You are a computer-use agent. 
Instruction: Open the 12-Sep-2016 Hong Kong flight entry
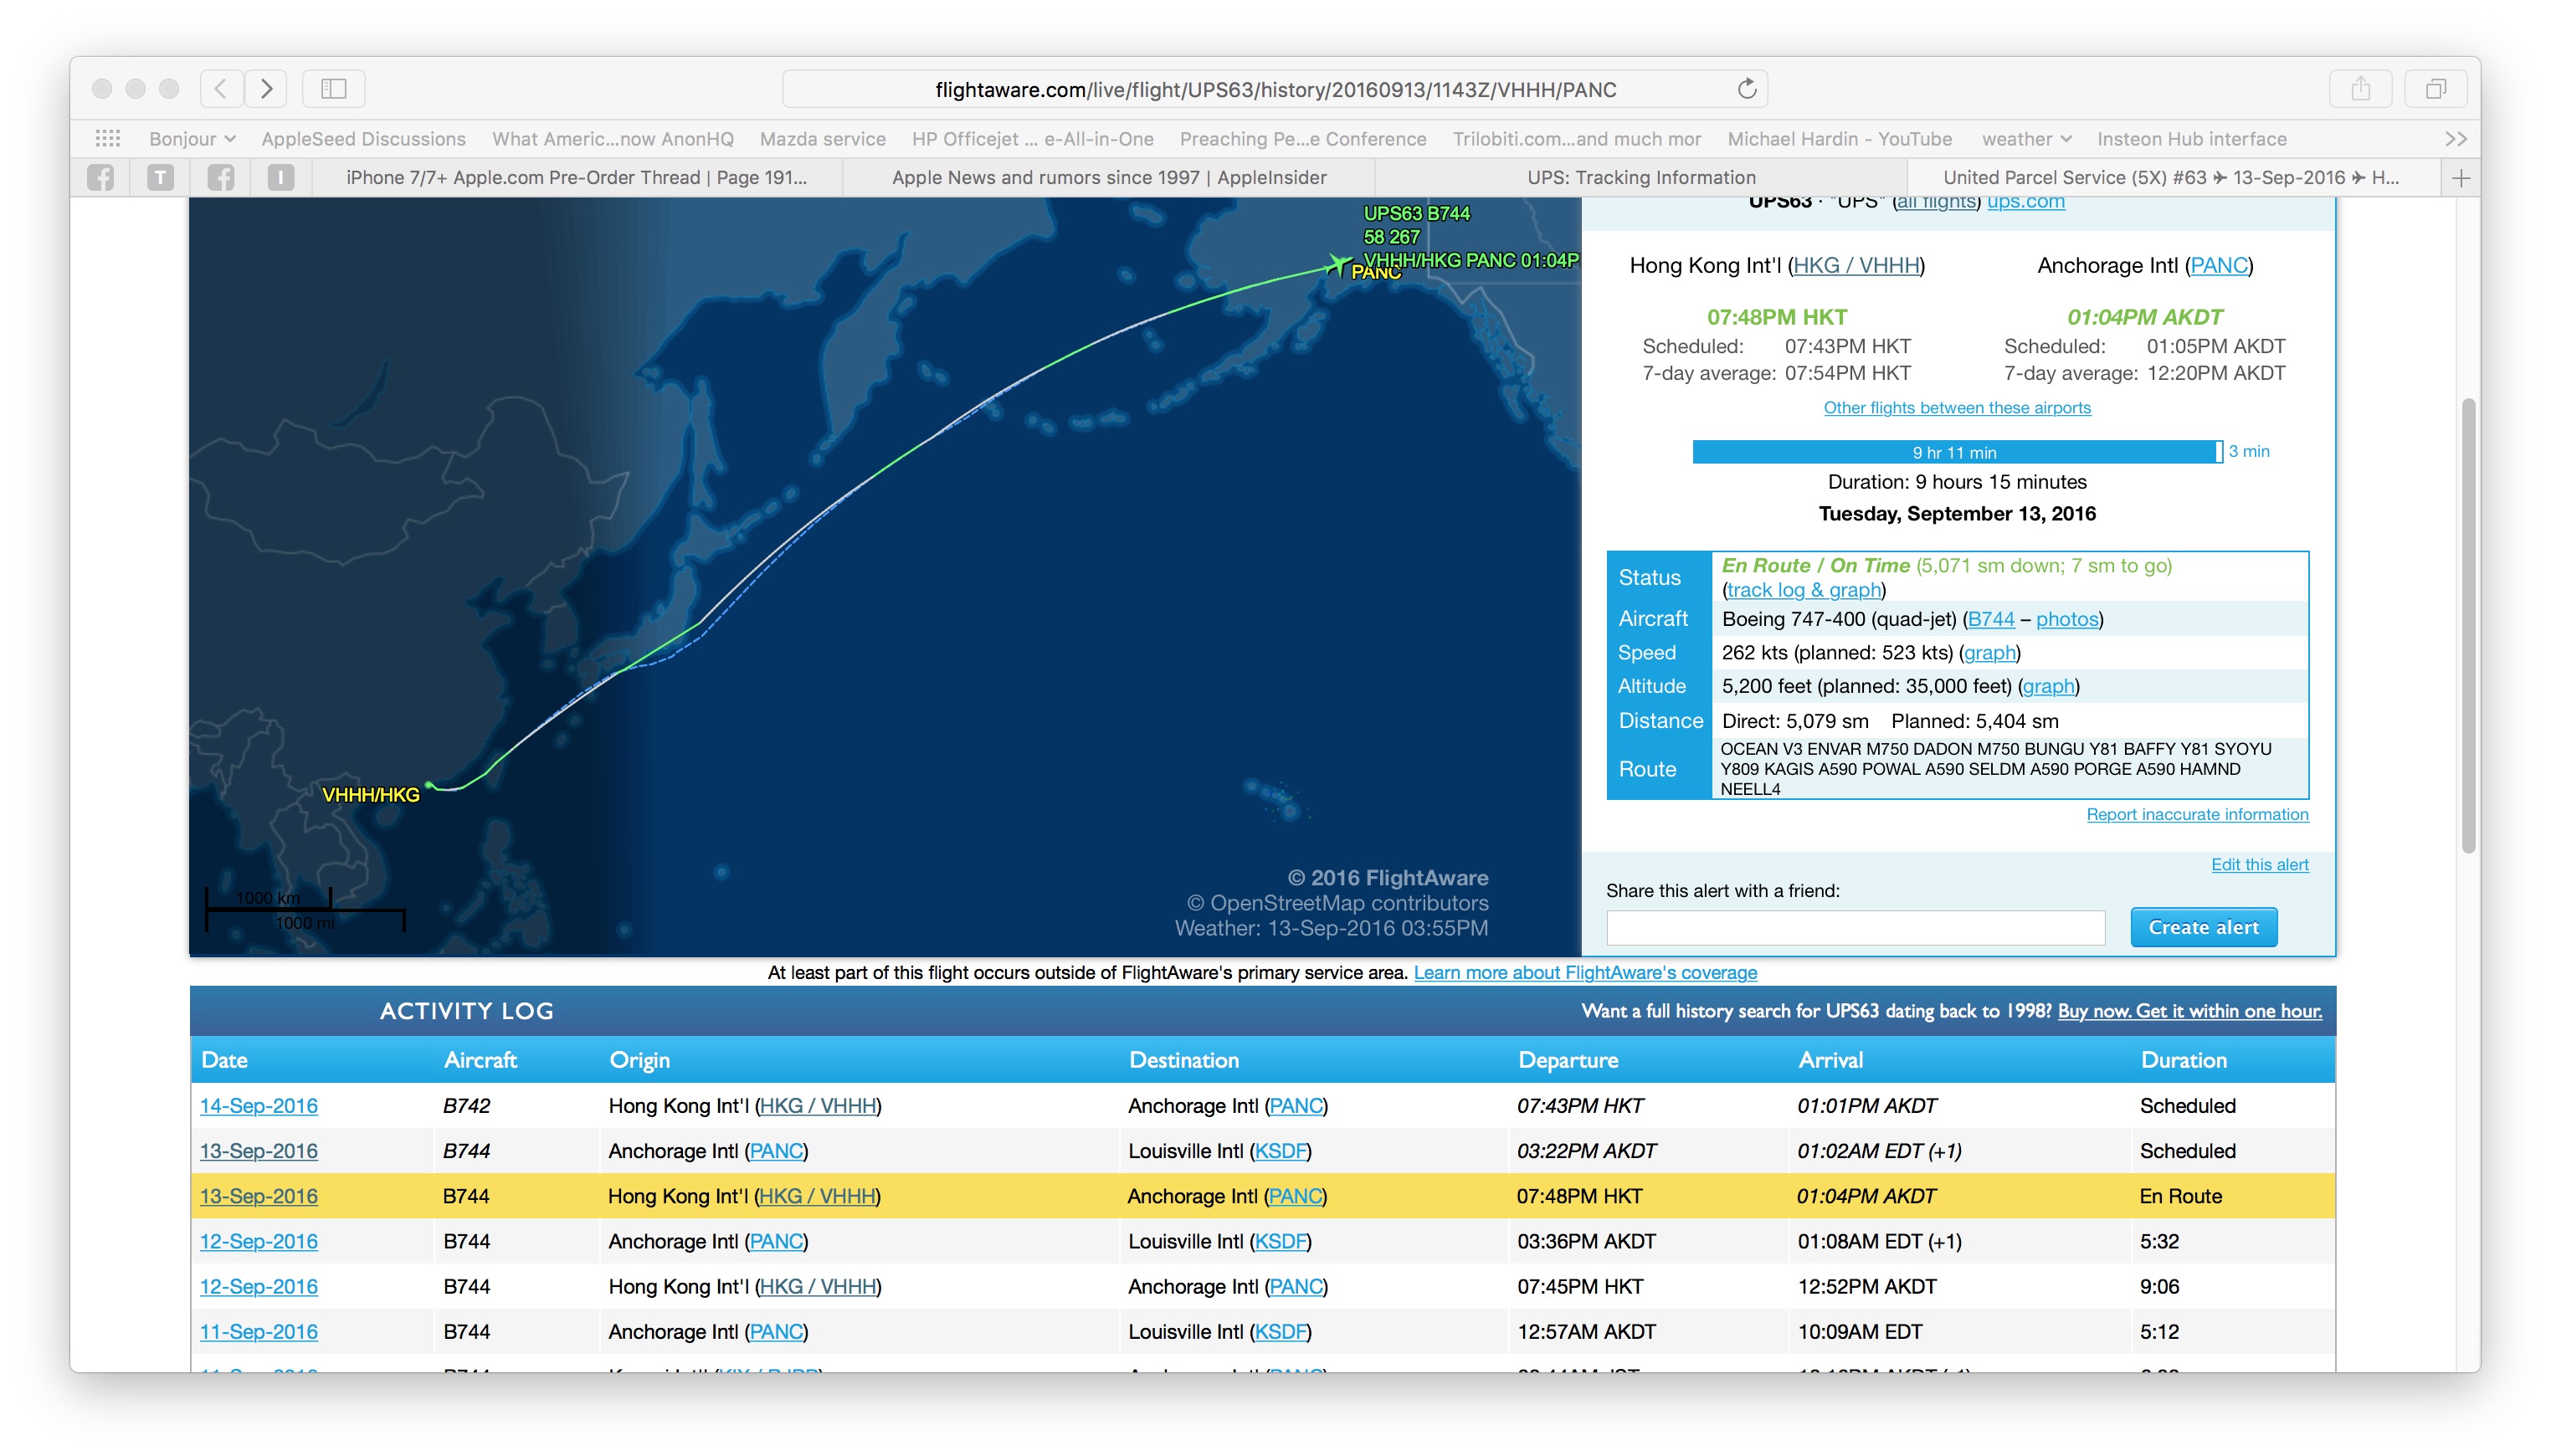[x=258, y=1286]
